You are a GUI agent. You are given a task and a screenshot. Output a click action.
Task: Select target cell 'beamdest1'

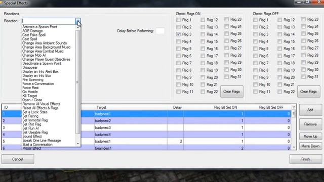pyautogui.click(x=131, y=148)
